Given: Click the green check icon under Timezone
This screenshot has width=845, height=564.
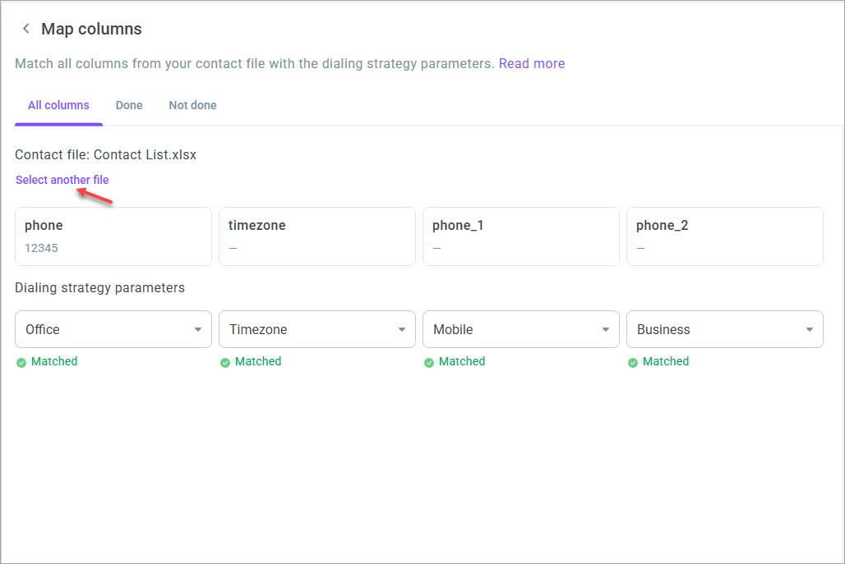Looking at the screenshot, I should (225, 363).
